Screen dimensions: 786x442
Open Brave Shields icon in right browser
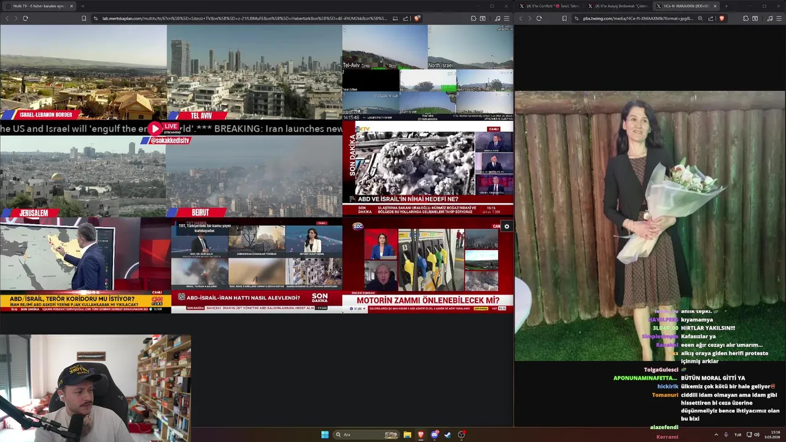[x=722, y=18]
